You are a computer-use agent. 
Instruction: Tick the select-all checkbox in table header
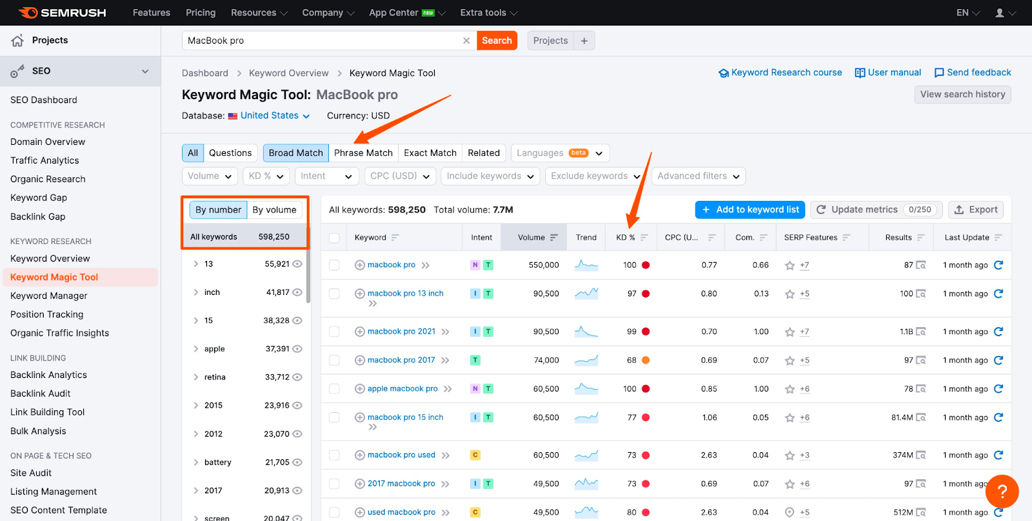click(x=334, y=238)
